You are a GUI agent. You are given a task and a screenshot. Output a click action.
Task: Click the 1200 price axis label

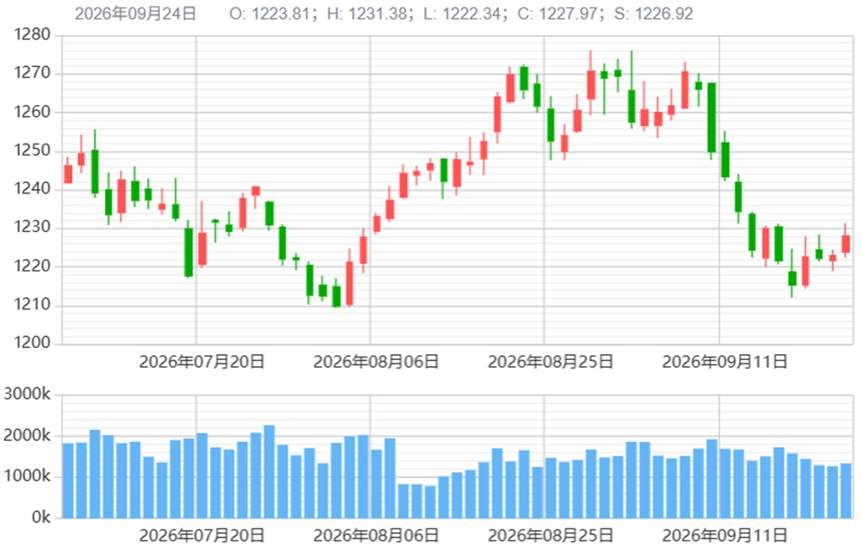coord(32,343)
